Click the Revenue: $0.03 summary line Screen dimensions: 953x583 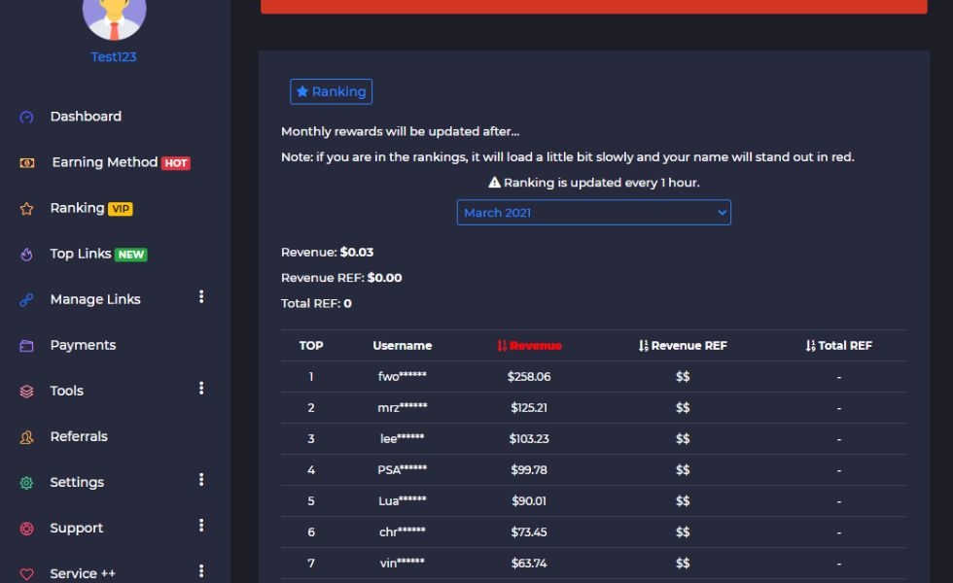(327, 252)
